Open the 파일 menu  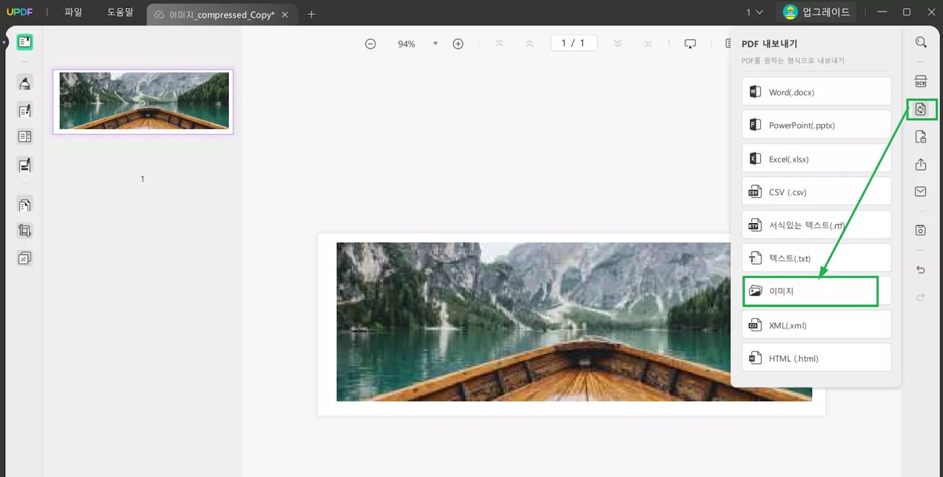[x=73, y=12]
